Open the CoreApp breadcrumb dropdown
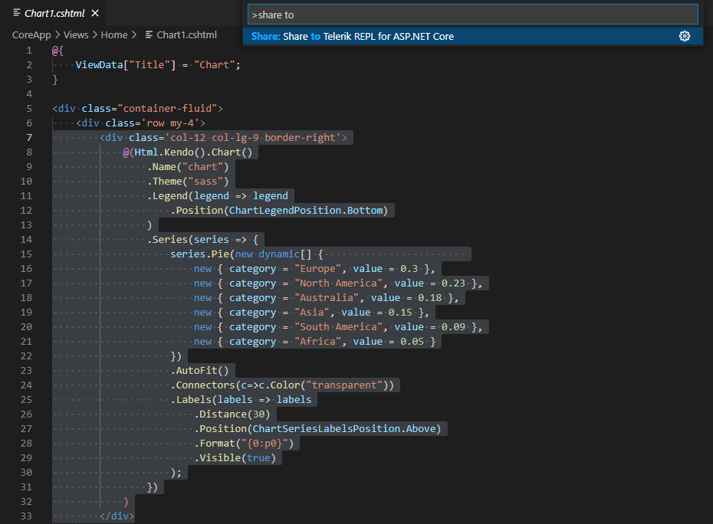The width and height of the screenshot is (713, 524). [x=31, y=34]
